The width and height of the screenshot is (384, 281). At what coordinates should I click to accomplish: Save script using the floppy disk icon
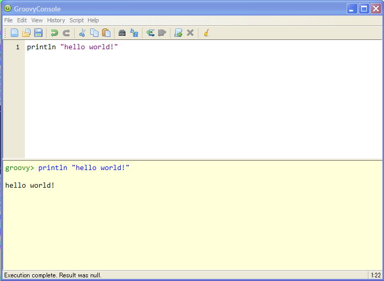38,33
